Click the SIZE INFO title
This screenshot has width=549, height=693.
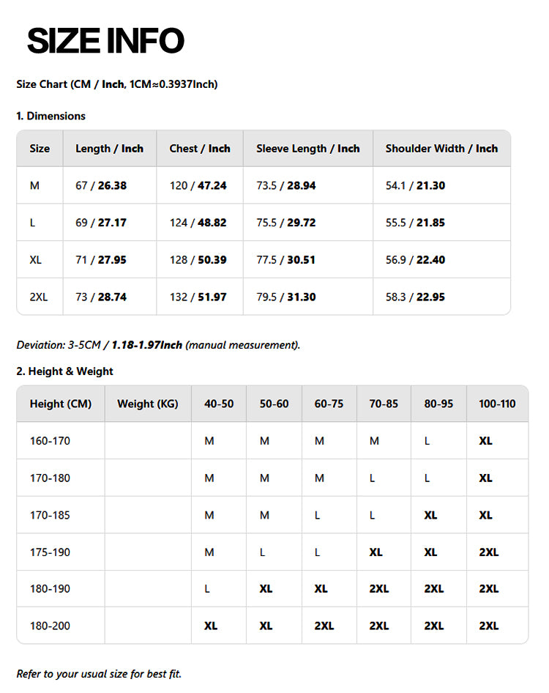coord(105,41)
